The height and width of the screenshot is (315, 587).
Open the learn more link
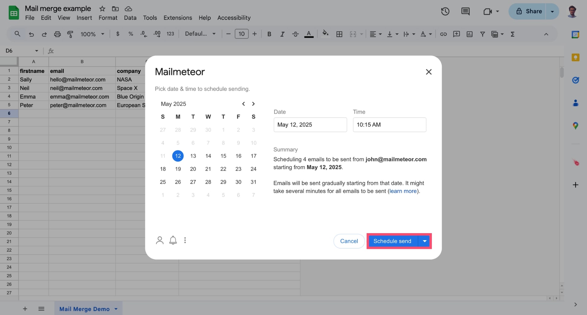[403, 191]
